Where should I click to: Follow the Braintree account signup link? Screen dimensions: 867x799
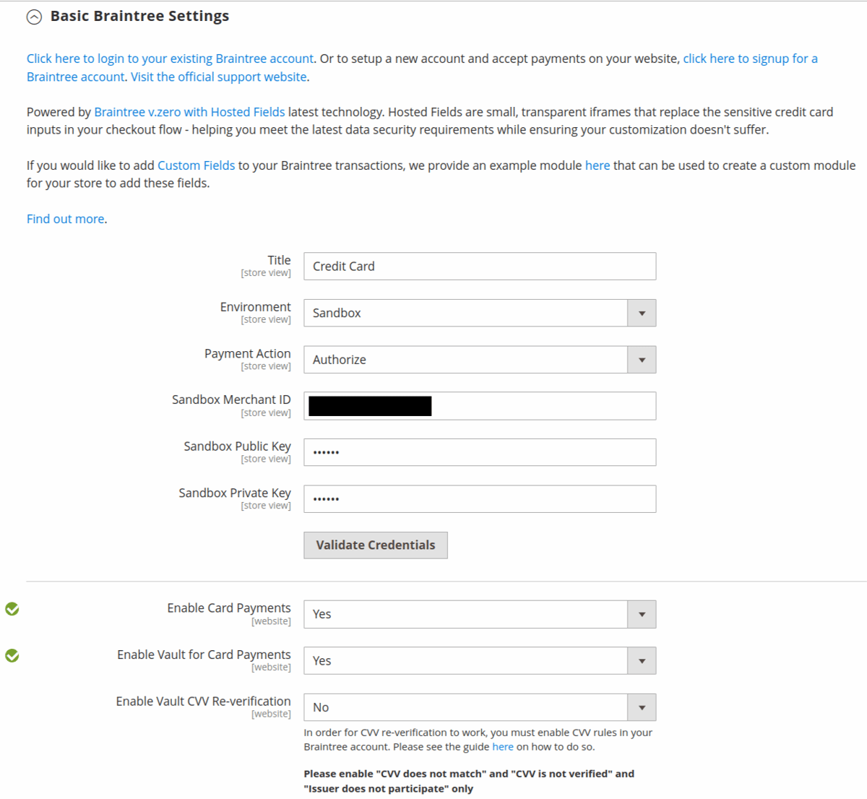click(750, 59)
